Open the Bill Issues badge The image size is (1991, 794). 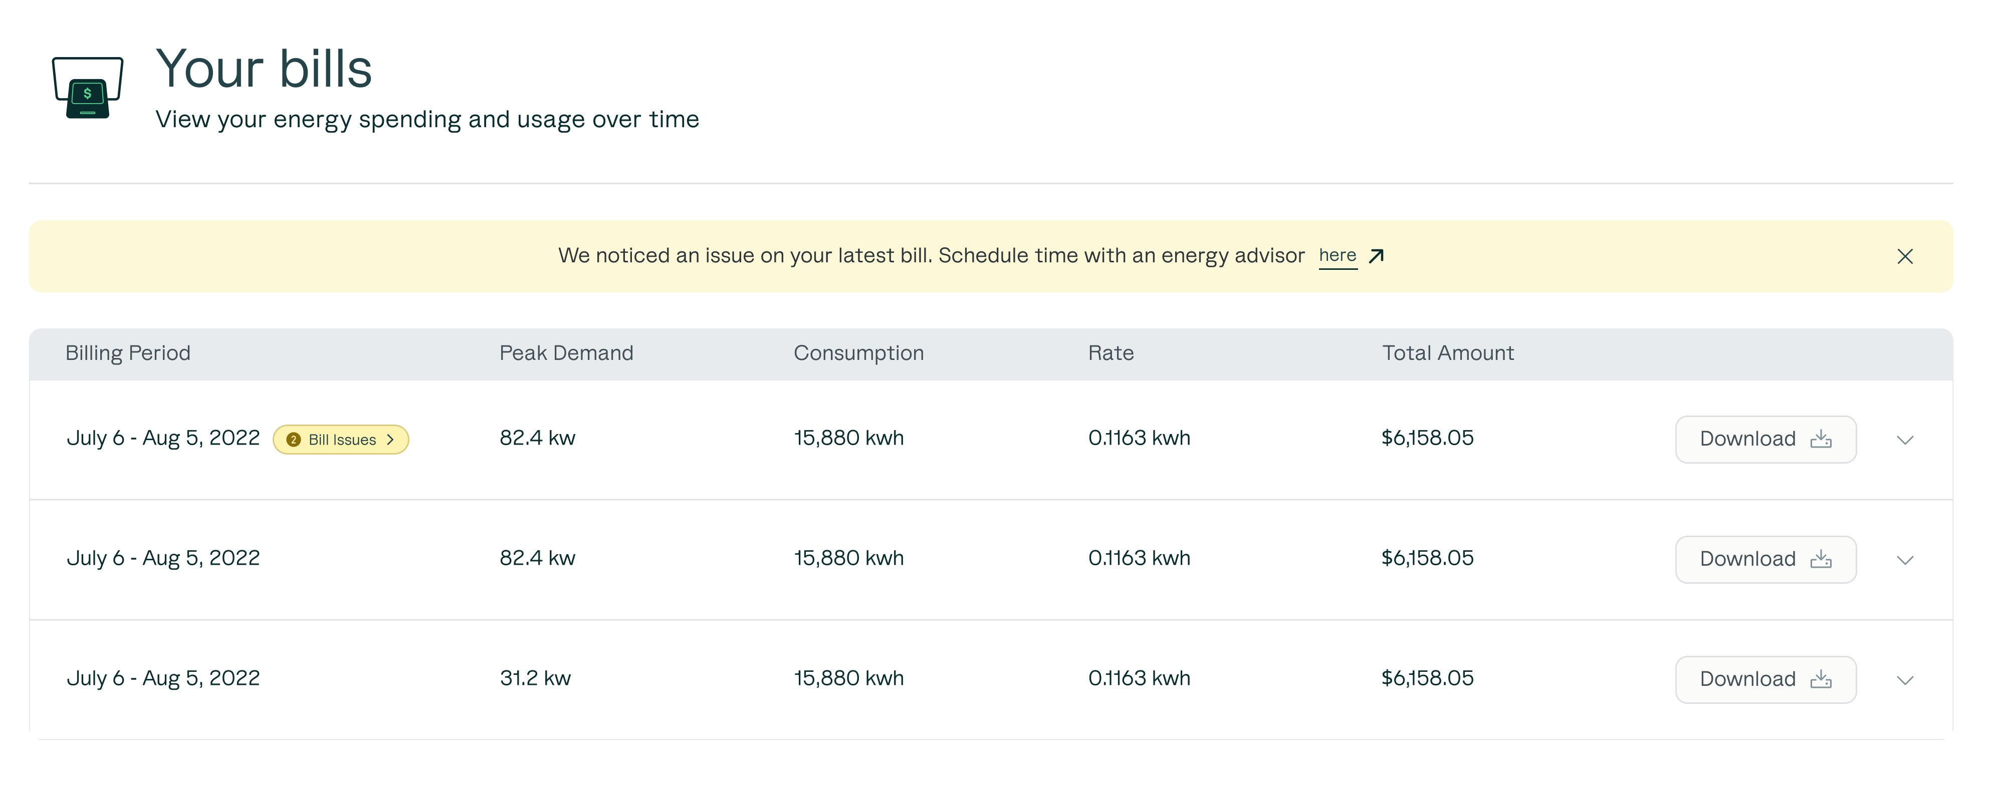pyautogui.click(x=341, y=440)
